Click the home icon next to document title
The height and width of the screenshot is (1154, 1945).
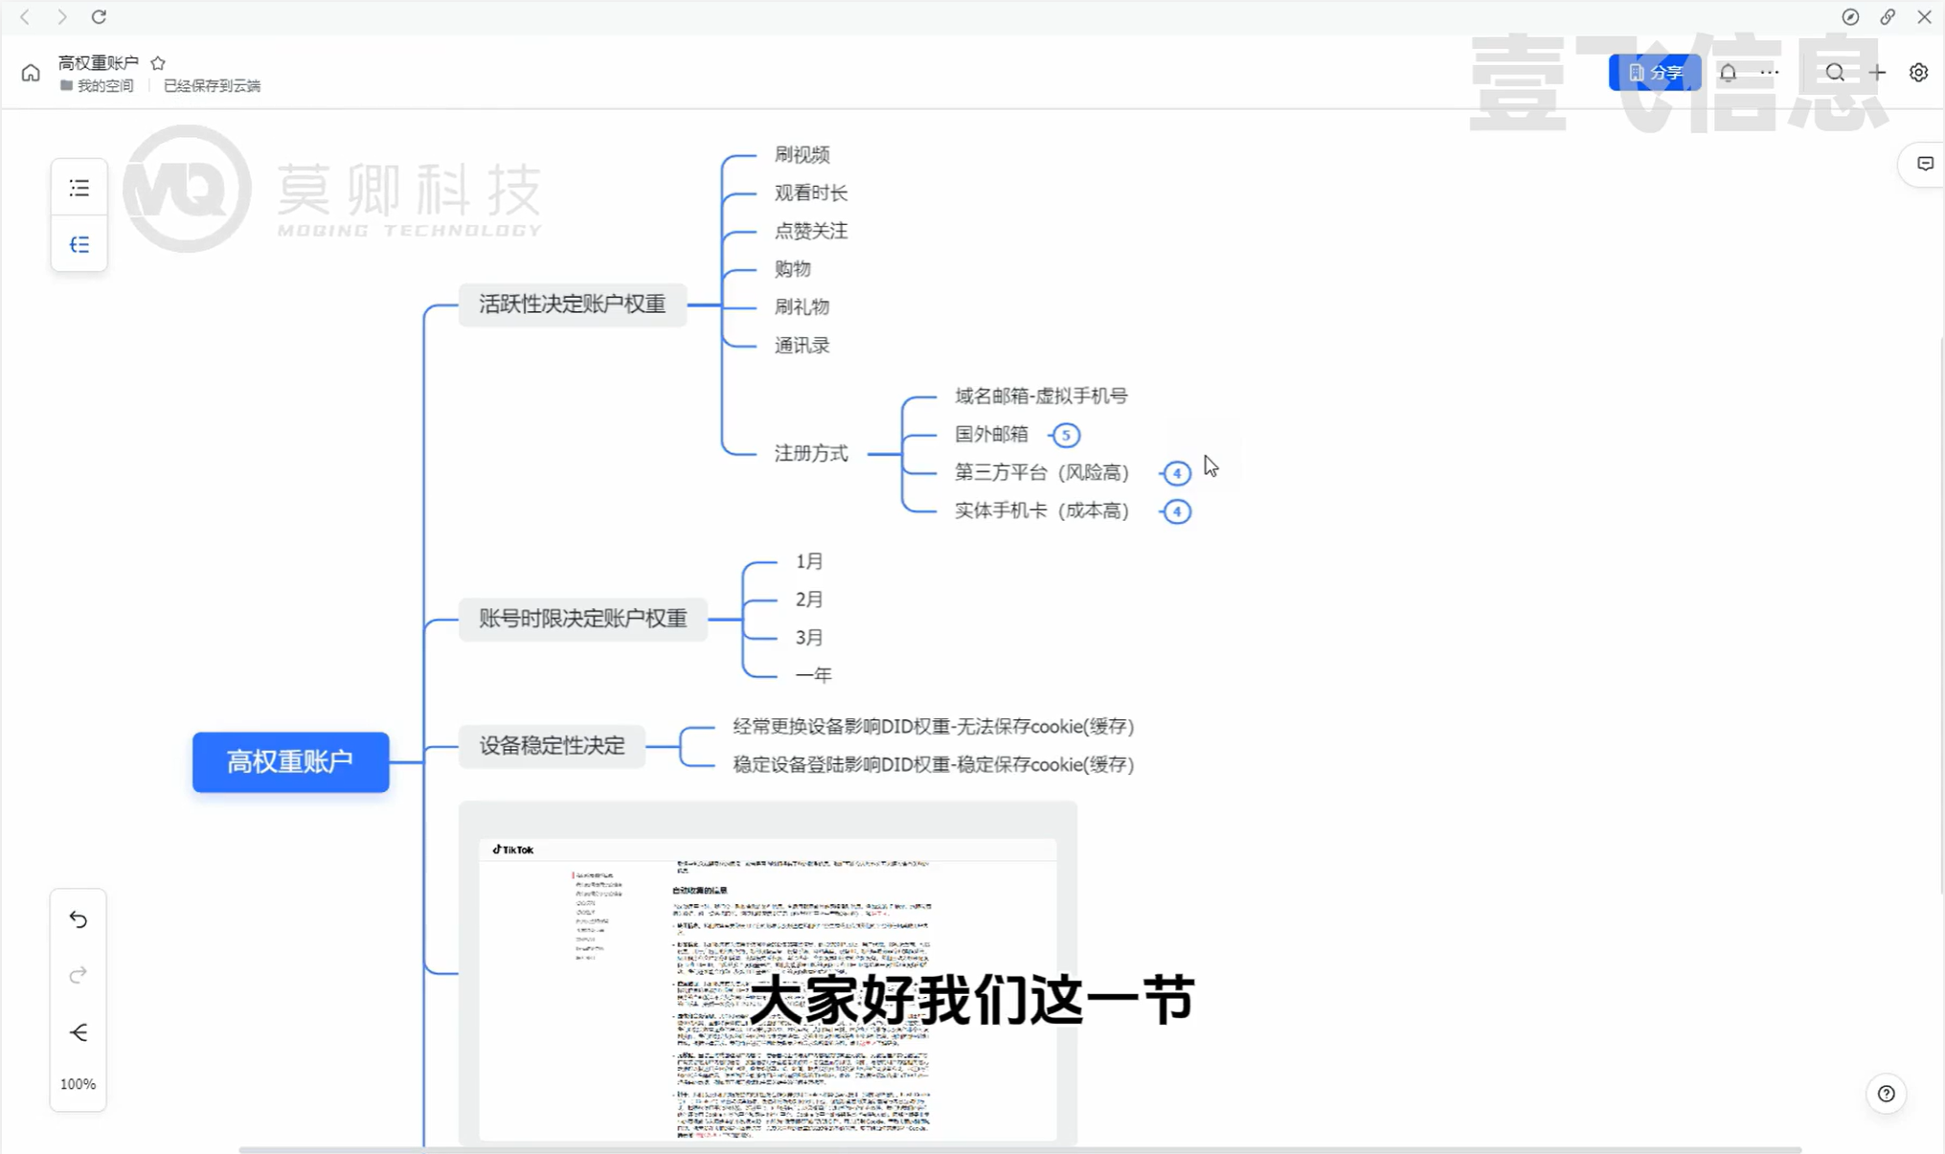(30, 72)
